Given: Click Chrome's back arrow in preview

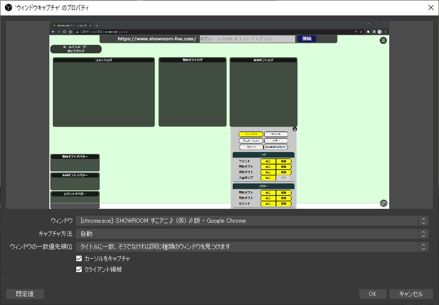Looking at the screenshot, I should (x=53, y=32).
